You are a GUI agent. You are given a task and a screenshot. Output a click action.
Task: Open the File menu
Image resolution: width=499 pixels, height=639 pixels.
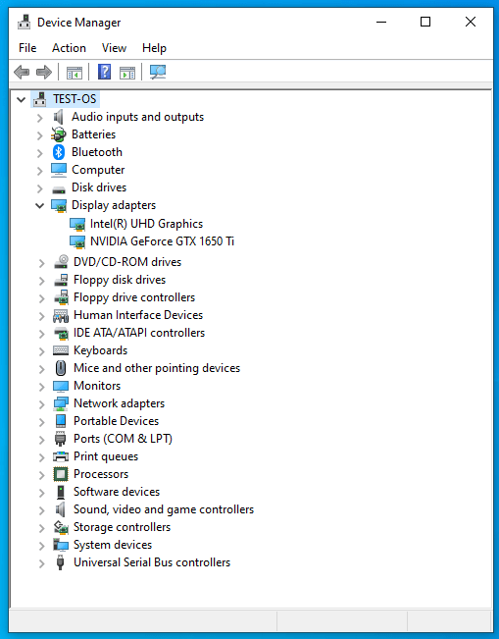click(x=27, y=48)
